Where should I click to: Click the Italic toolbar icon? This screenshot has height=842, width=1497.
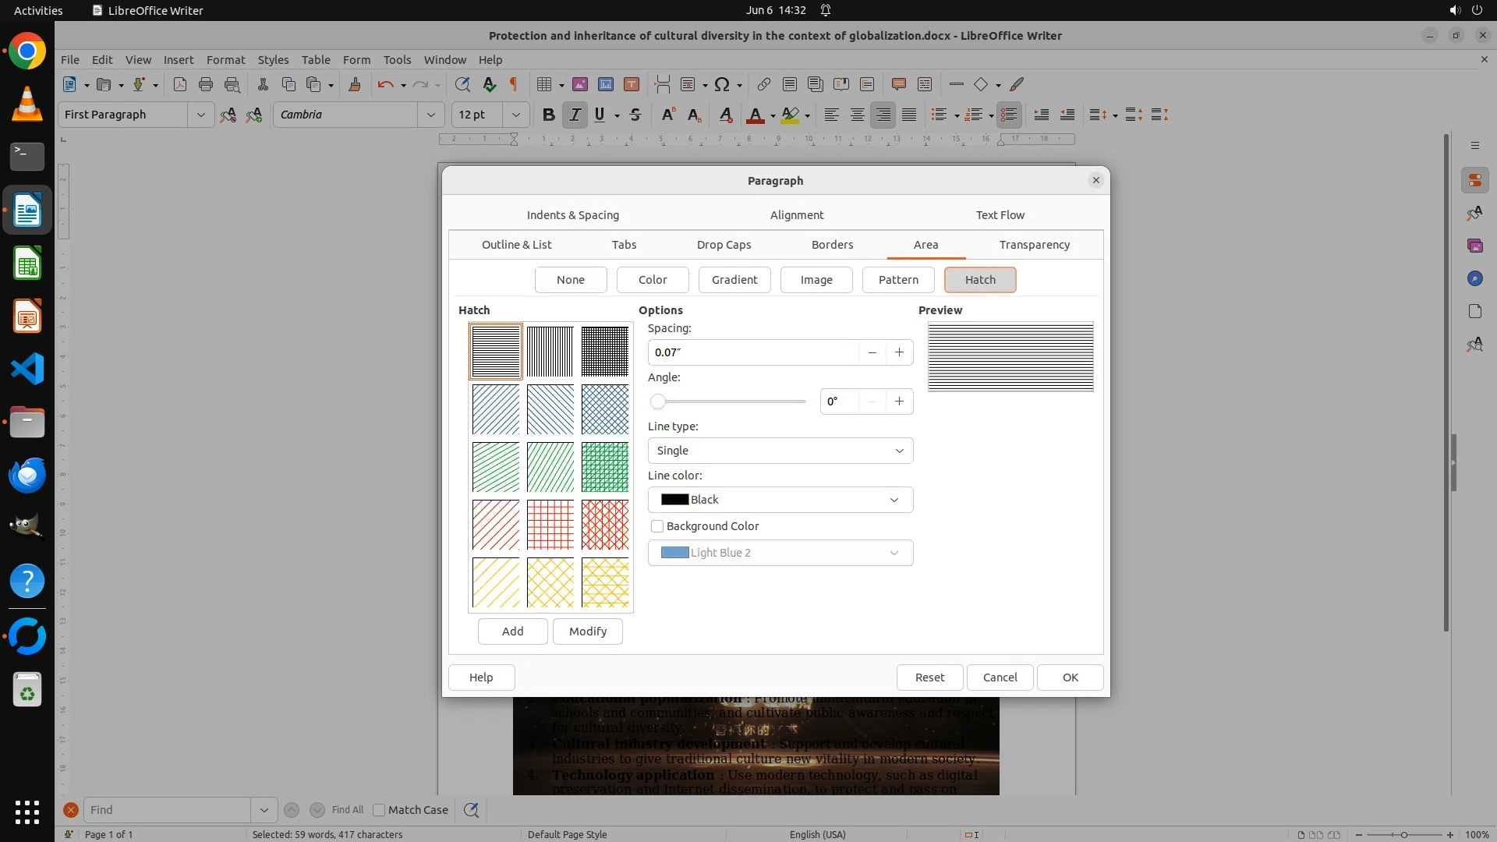click(x=575, y=115)
